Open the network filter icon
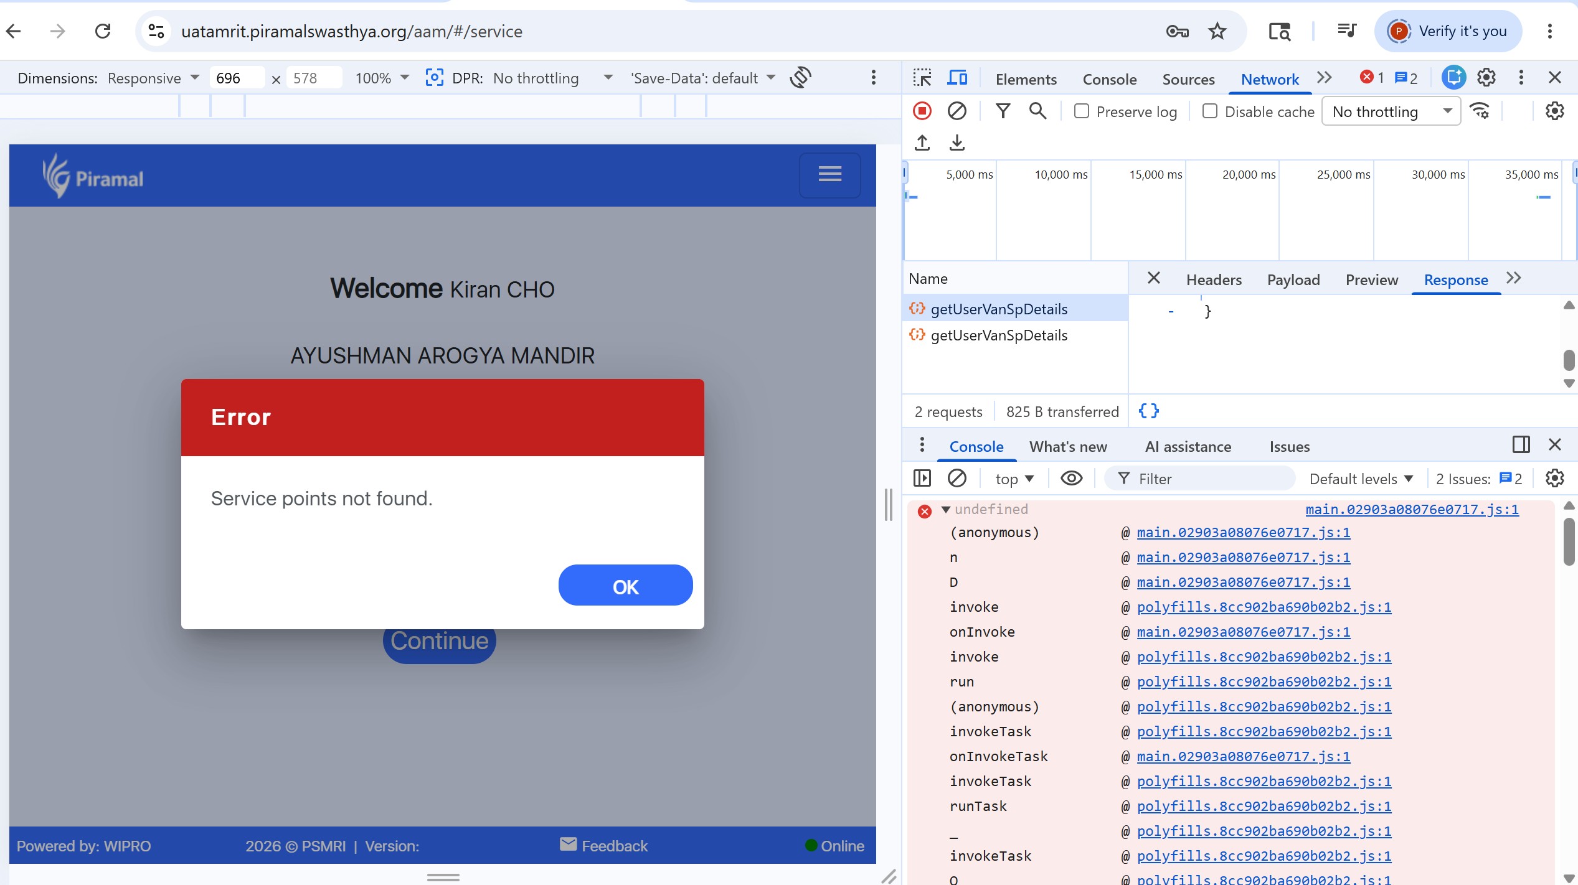1578x885 pixels. click(x=1003, y=111)
